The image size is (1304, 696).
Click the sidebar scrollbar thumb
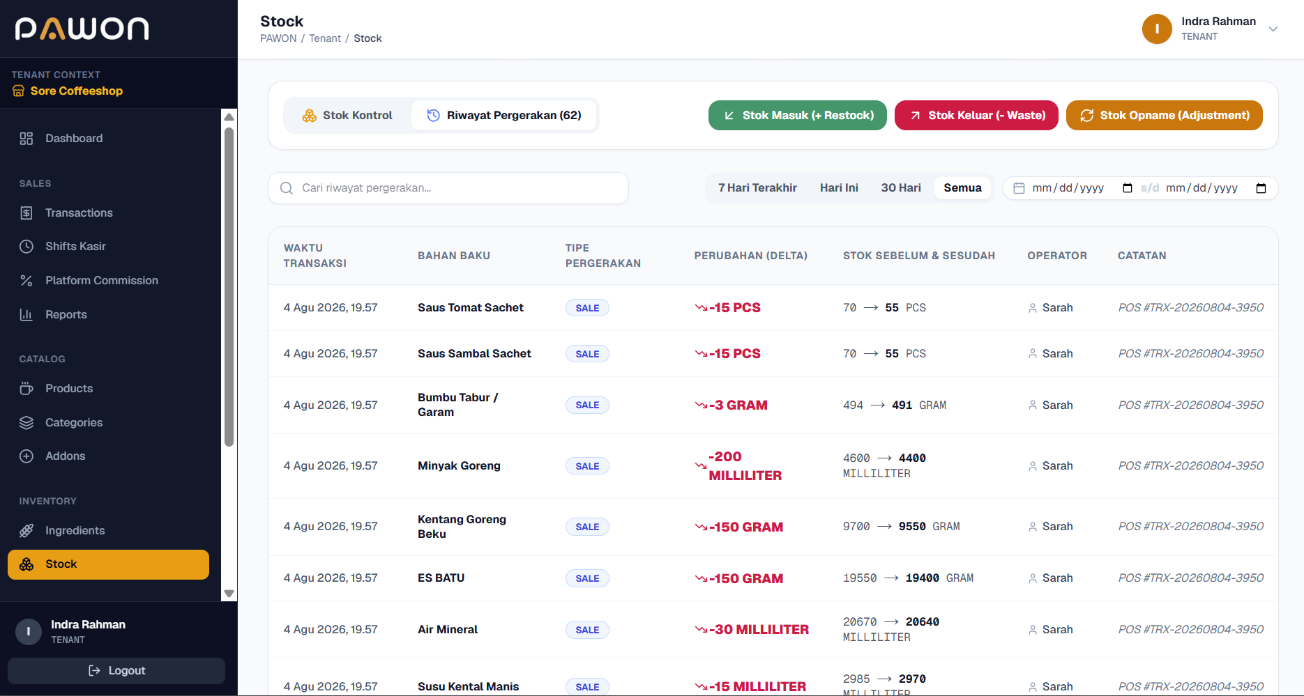pyautogui.click(x=229, y=287)
